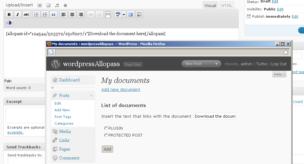The width and height of the screenshot is (304, 164).
Task: Switch editor to the Visual tab
Action: point(210,5)
